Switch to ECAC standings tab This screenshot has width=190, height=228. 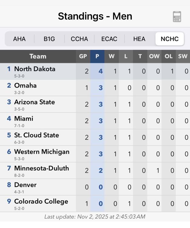(109, 39)
